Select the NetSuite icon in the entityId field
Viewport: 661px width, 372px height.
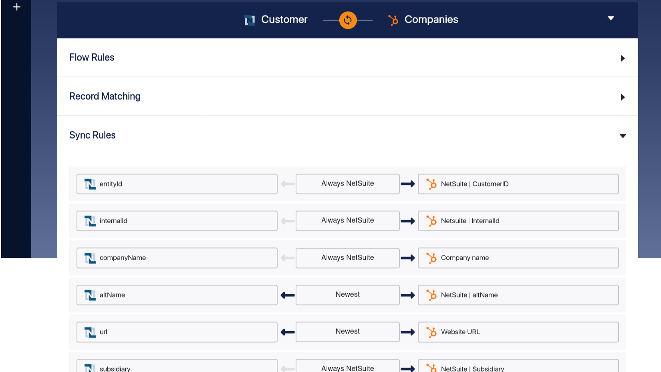(90, 184)
